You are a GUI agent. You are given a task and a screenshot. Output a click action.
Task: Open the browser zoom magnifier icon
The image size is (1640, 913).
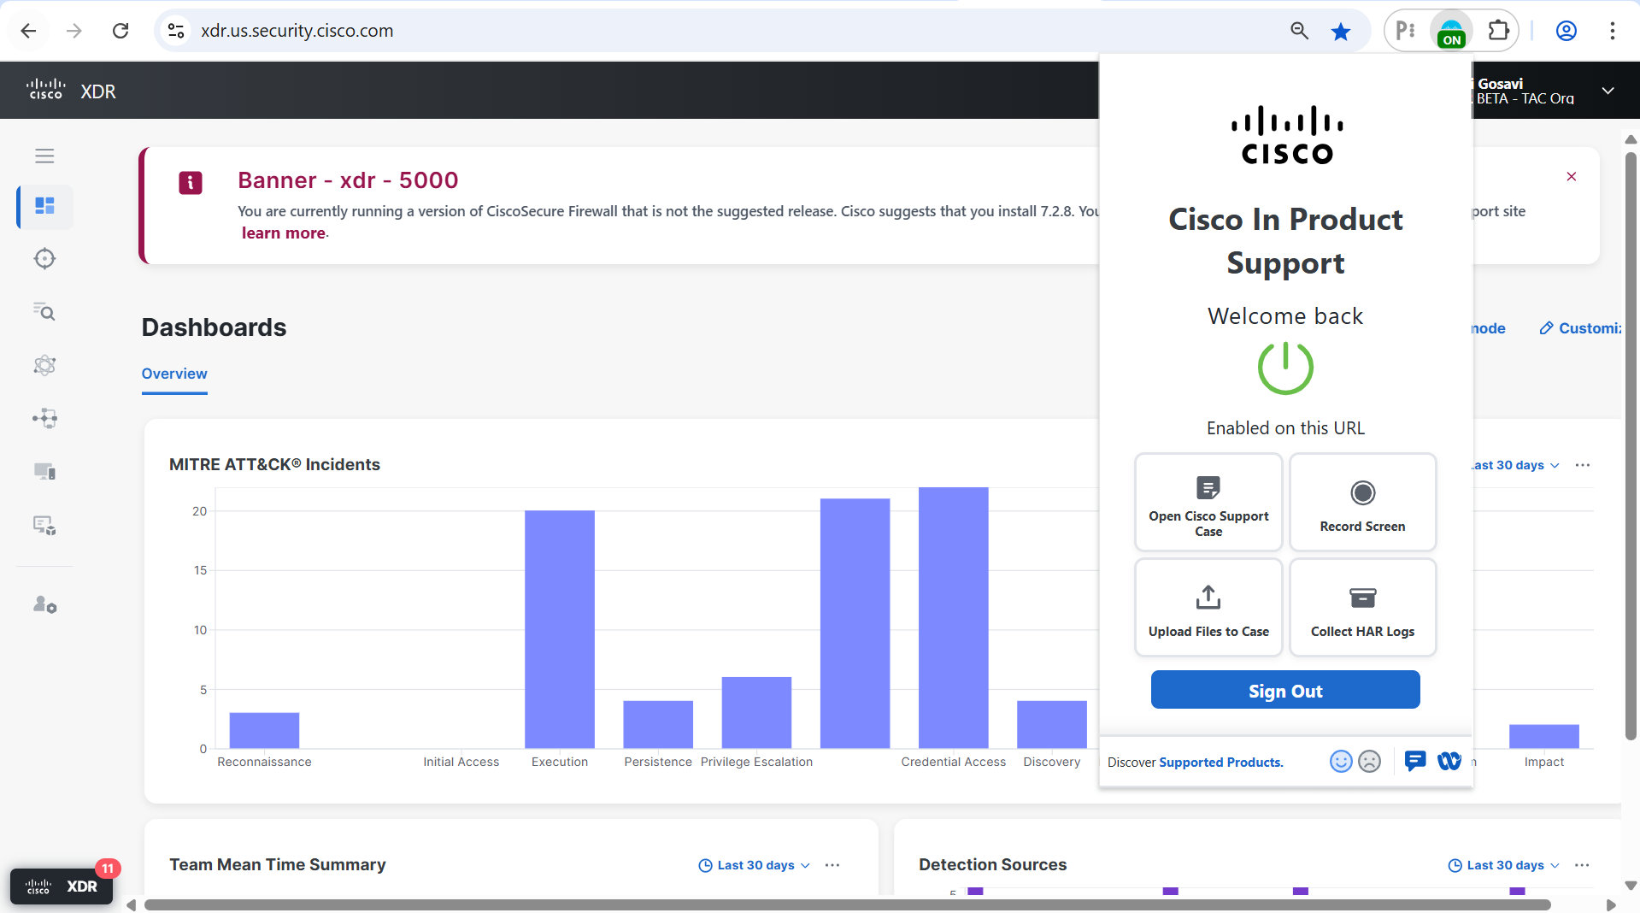(1299, 31)
